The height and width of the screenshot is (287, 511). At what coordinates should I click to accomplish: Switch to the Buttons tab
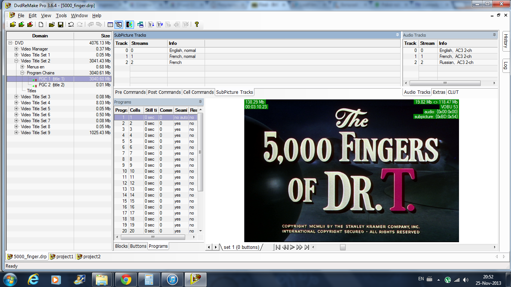click(x=138, y=246)
